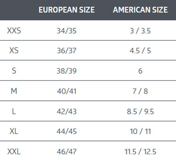Select the XS size row label

[14, 51]
